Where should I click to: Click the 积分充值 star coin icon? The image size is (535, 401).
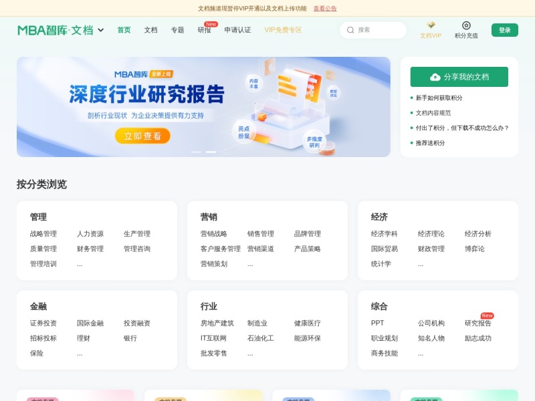[x=466, y=25]
